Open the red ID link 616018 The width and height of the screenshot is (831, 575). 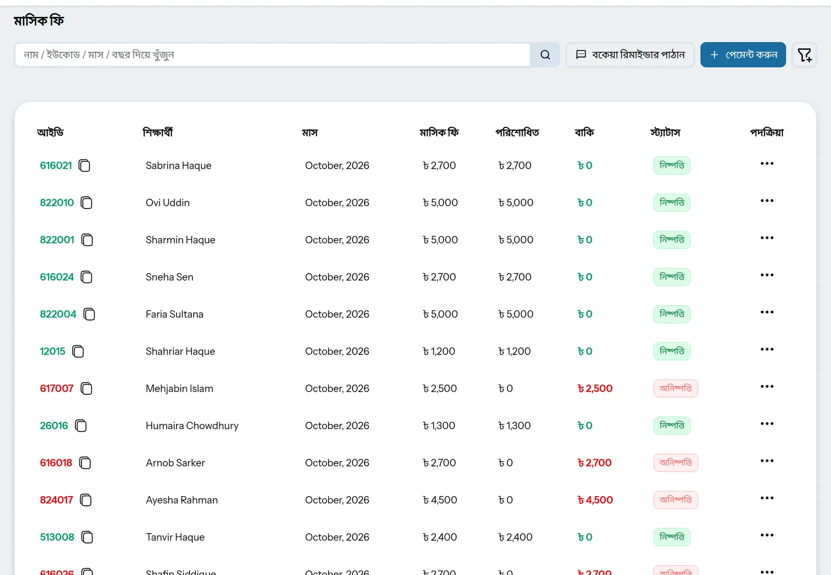[x=56, y=463]
